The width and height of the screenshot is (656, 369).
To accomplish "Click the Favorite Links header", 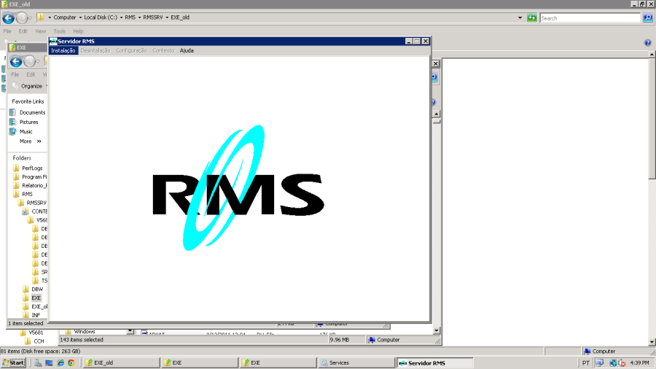I will [x=28, y=101].
